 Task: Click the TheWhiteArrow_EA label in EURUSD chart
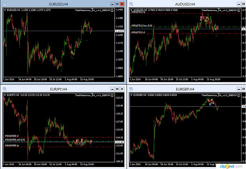pos(92,10)
